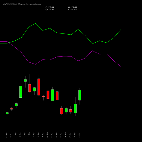Click the last green candle above 01 Jun
This screenshot has width=142, height=142.
pyautogui.click(x=80, y=95)
